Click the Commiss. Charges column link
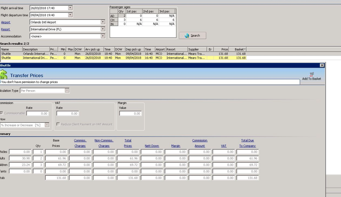This screenshot has width=341, height=197. (x=80, y=143)
